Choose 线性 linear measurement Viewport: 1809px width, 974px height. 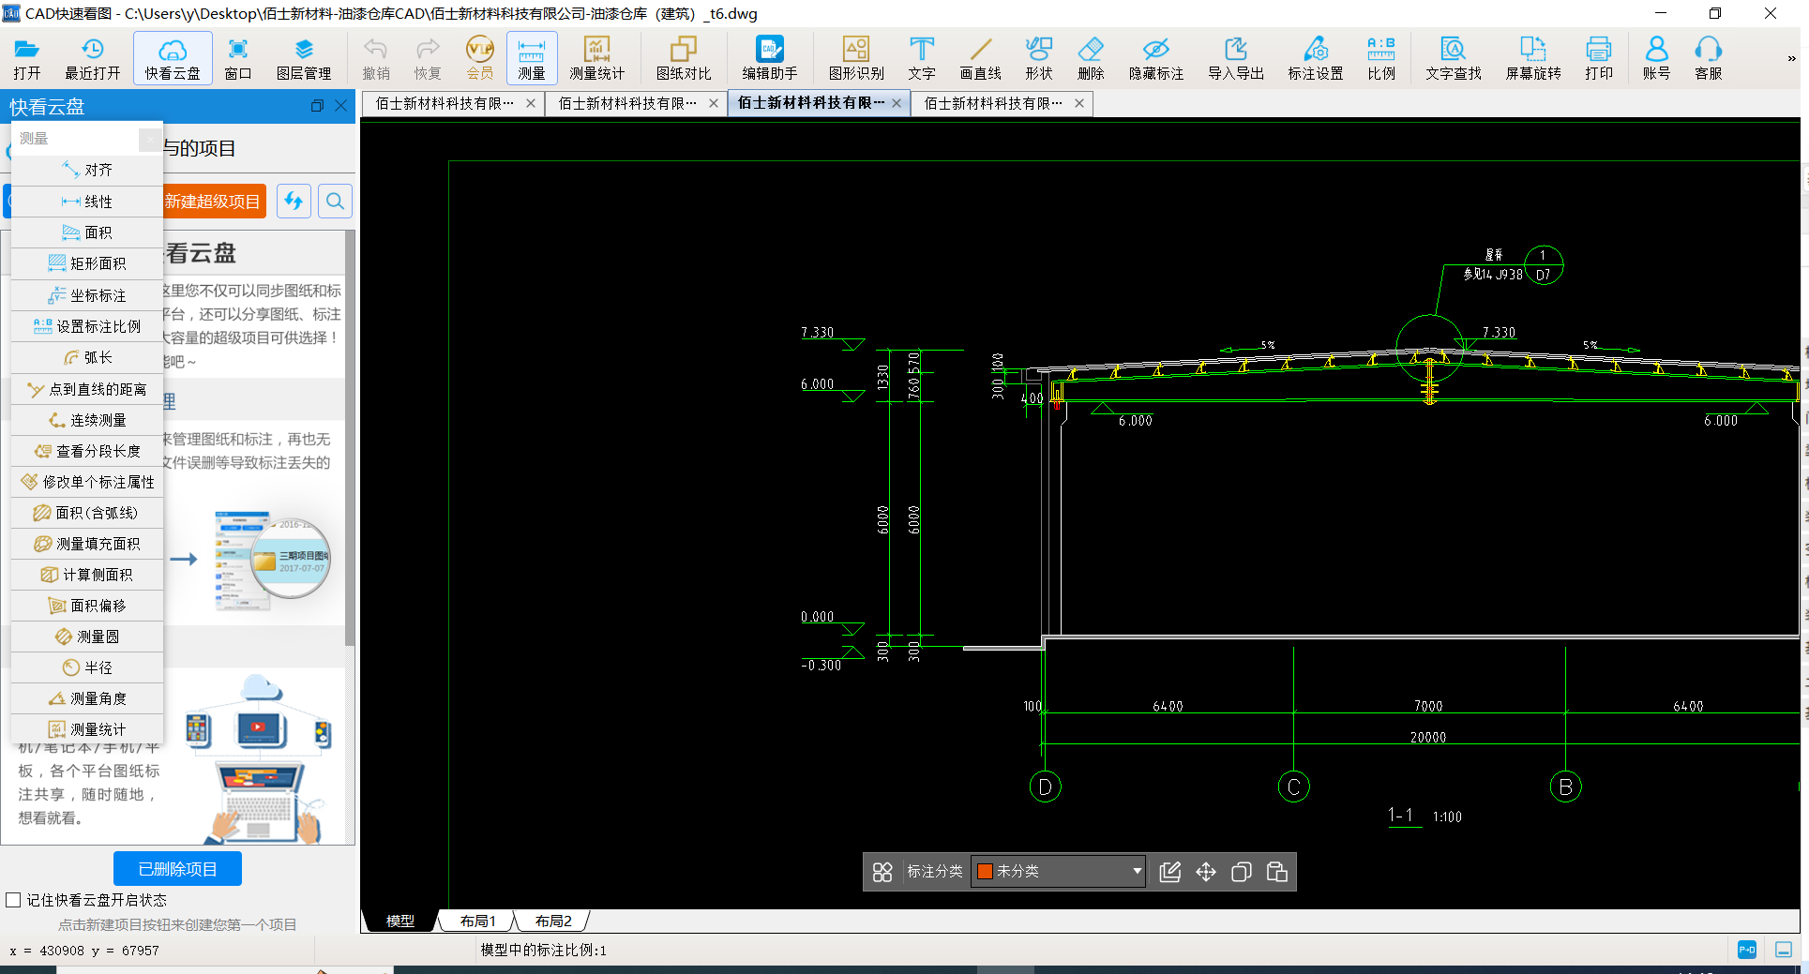click(87, 202)
